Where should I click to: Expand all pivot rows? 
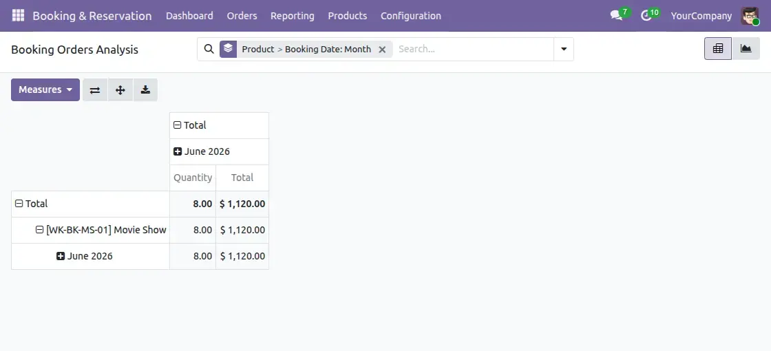(120, 90)
